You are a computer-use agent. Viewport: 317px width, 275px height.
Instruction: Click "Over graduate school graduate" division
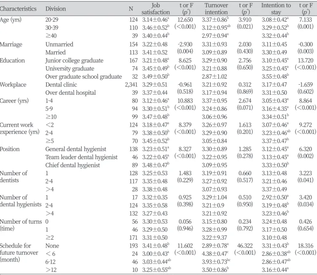coord(83,77)
